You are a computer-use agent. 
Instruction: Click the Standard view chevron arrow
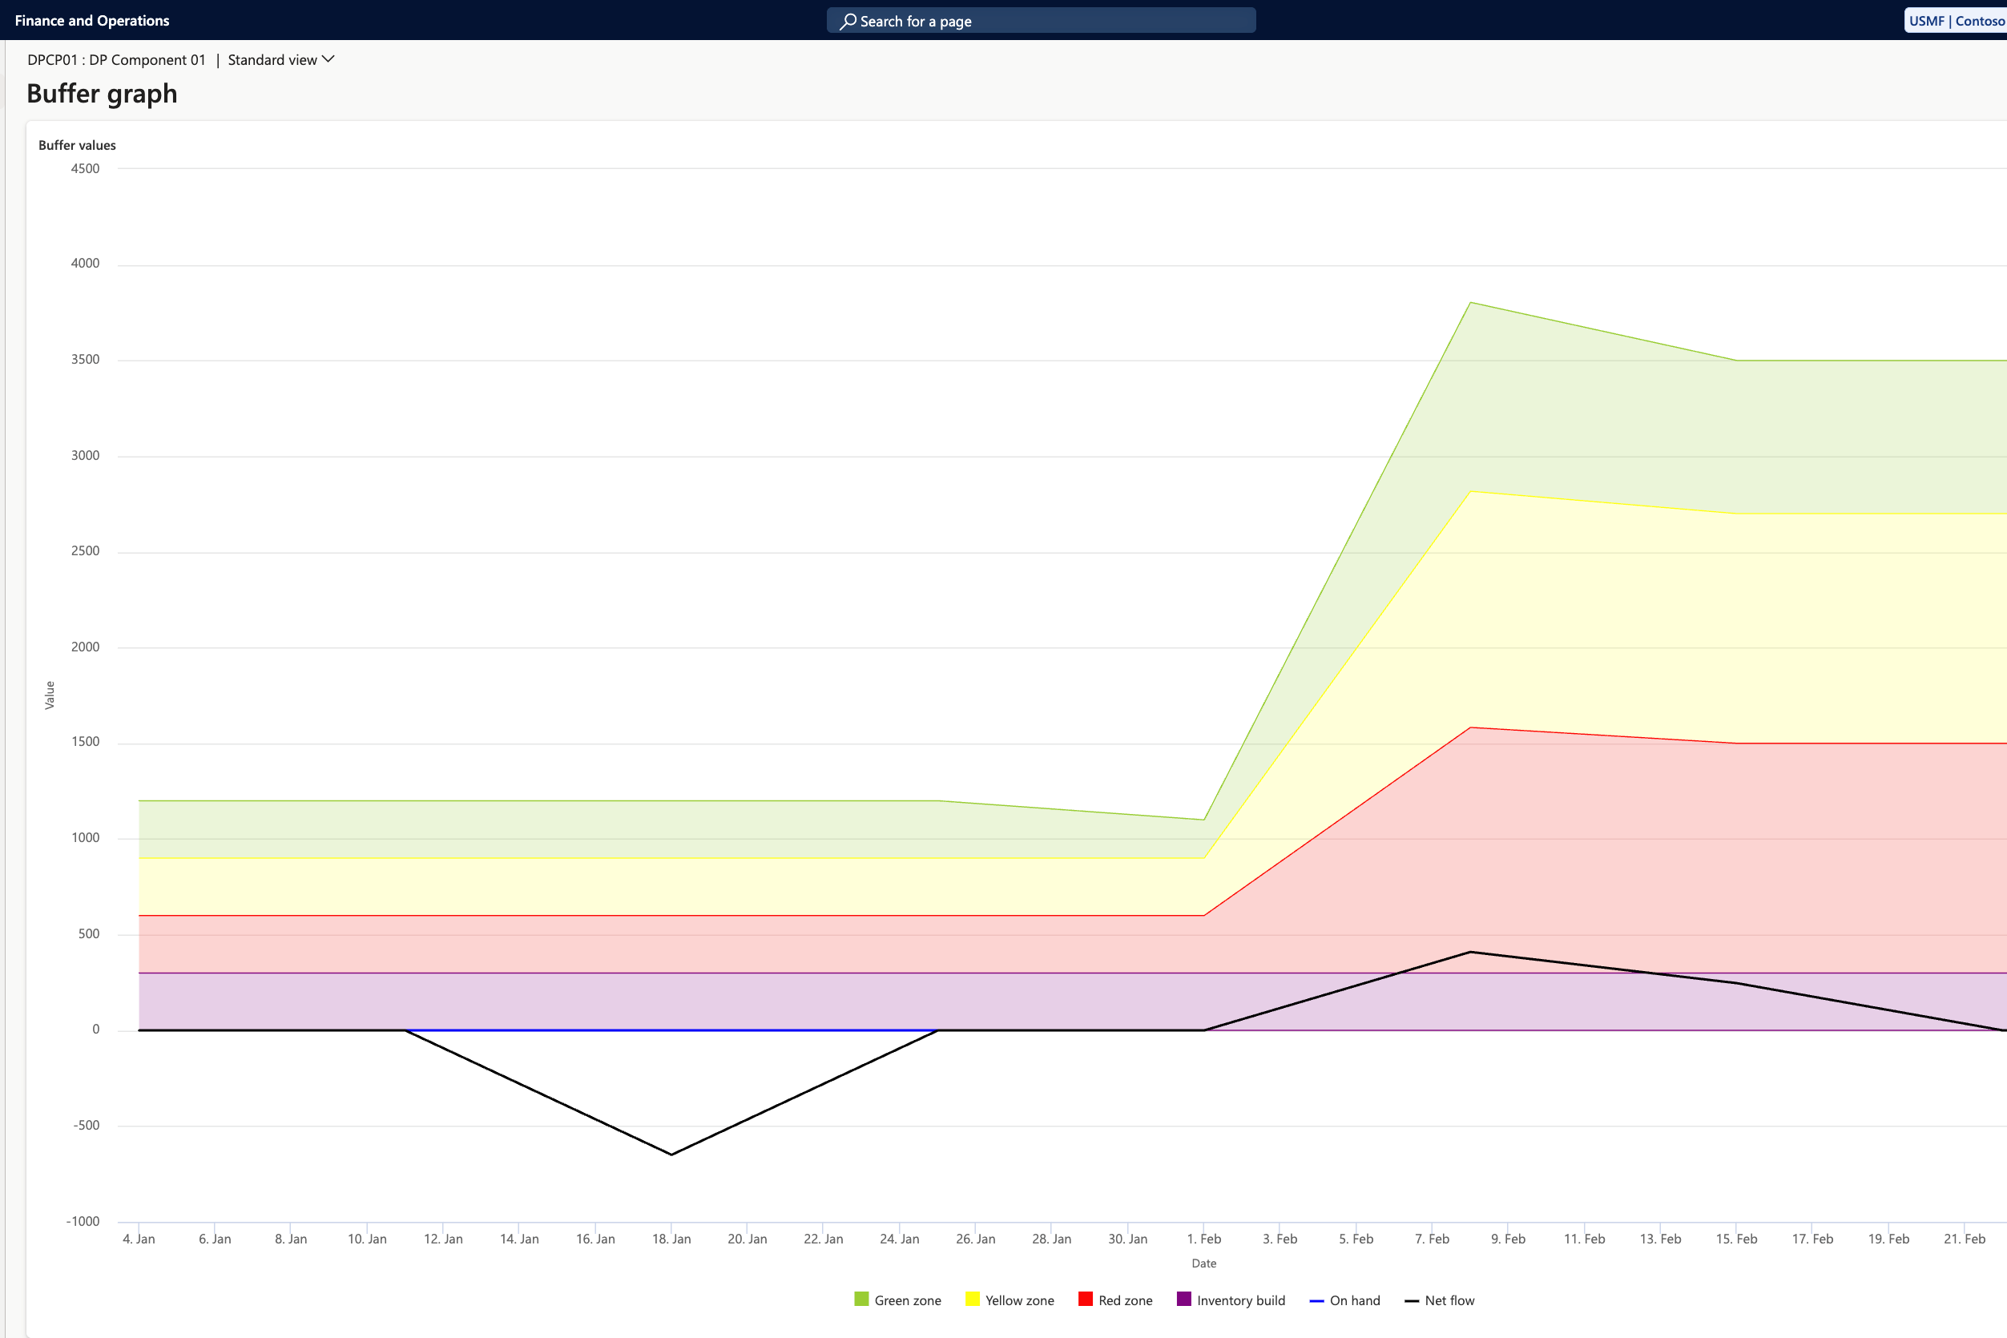(x=328, y=58)
